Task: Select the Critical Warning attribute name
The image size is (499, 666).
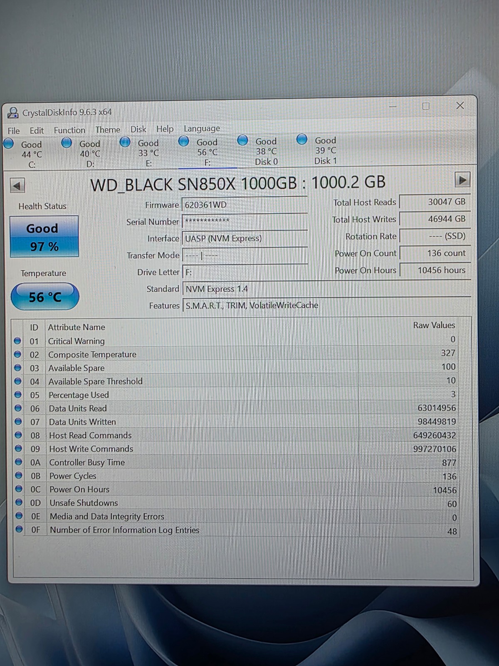Action: [x=77, y=341]
